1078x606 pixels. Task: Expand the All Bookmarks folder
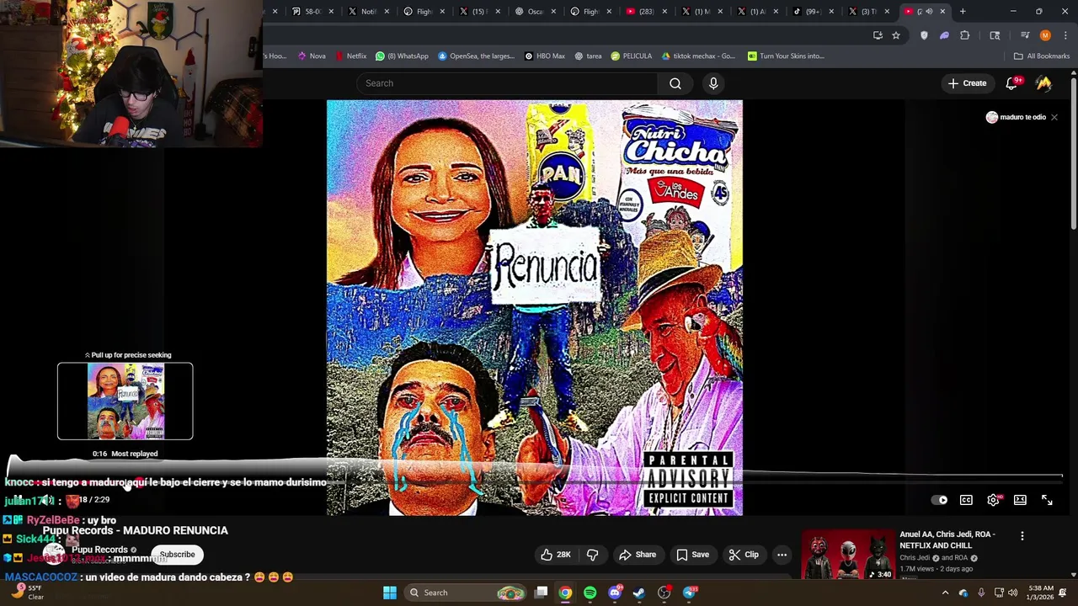(x=1042, y=56)
